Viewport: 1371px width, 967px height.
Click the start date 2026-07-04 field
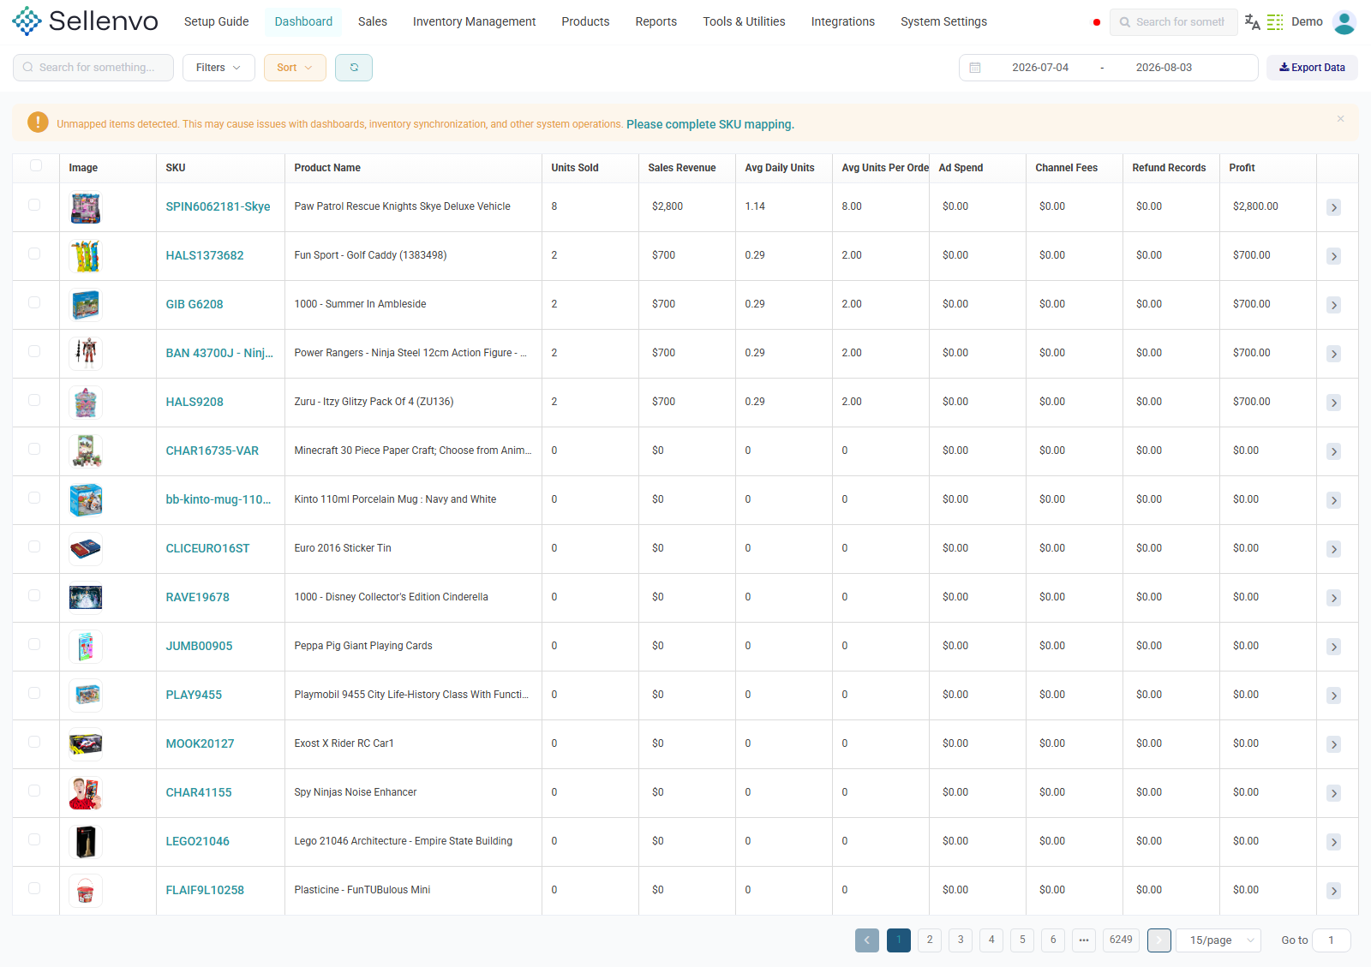click(1040, 68)
